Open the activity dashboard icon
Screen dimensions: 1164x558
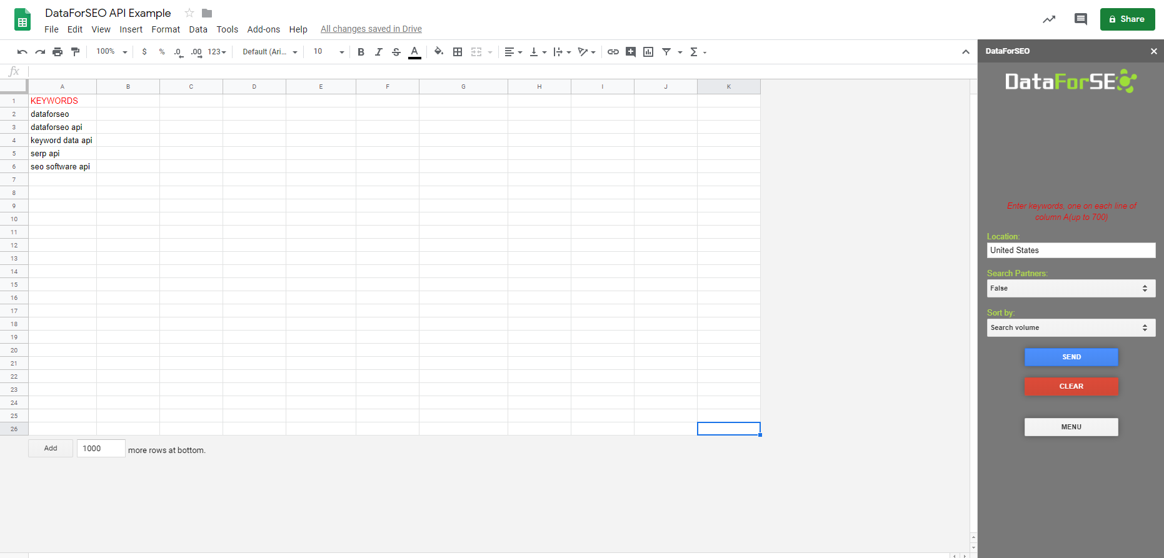pos(1049,19)
